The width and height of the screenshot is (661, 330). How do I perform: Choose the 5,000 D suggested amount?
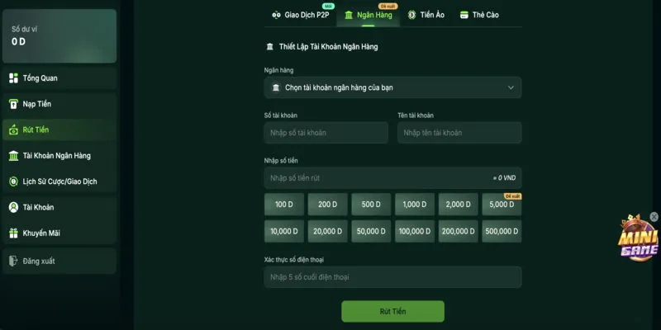click(x=502, y=205)
